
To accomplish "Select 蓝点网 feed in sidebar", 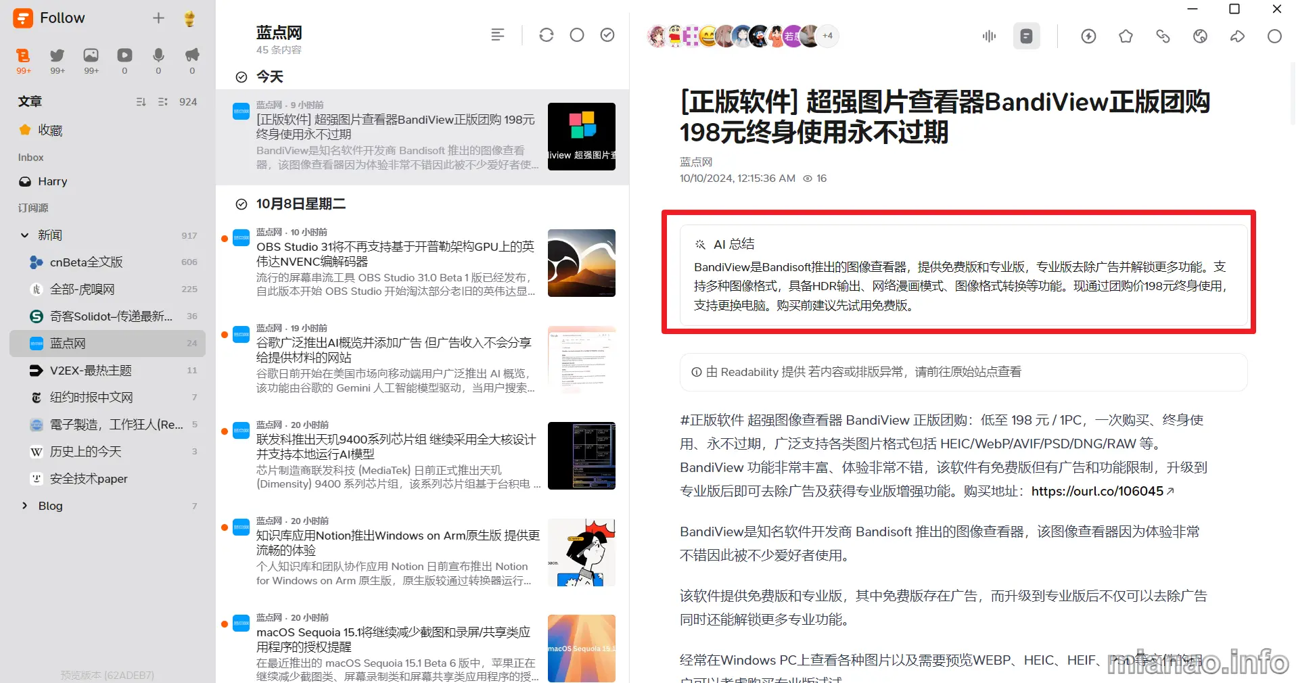I will (108, 344).
